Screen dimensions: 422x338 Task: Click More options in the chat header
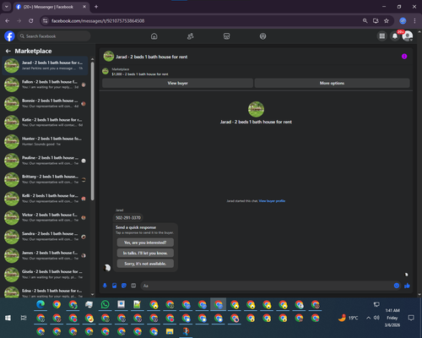(x=332, y=83)
